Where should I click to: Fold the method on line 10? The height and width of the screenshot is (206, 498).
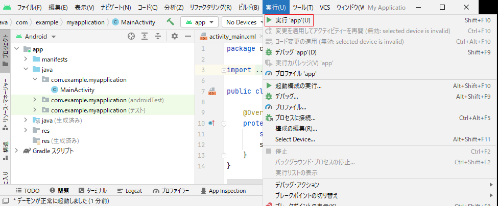[224, 124]
